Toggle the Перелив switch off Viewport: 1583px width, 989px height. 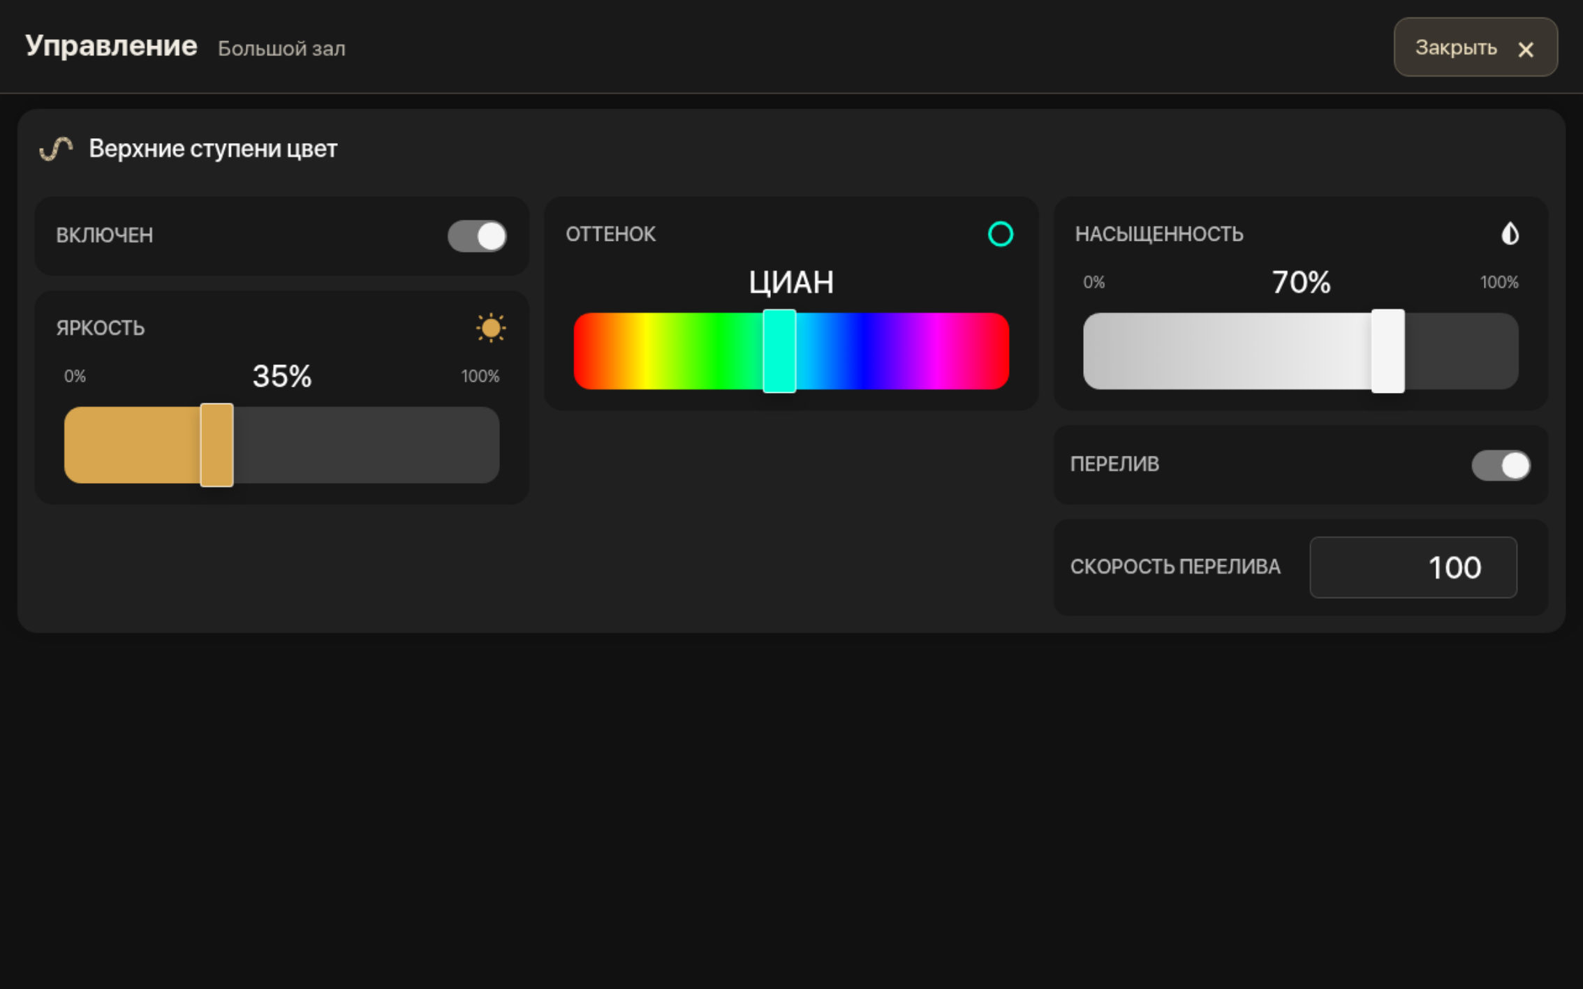tap(1501, 466)
